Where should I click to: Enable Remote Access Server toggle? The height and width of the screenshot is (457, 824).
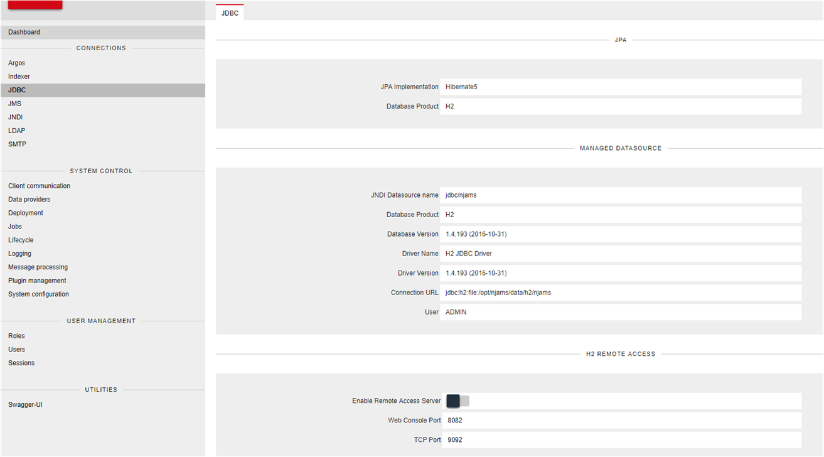pyautogui.click(x=458, y=401)
